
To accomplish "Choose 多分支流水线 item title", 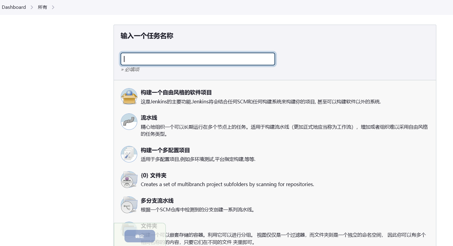I will [157, 201].
